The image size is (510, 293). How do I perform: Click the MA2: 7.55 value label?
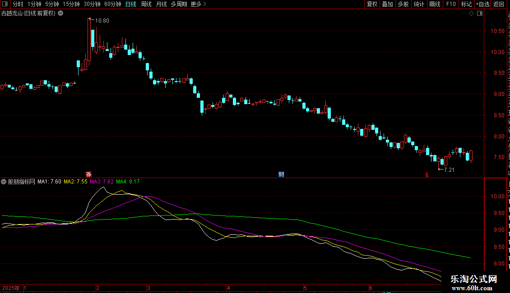pos(75,182)
